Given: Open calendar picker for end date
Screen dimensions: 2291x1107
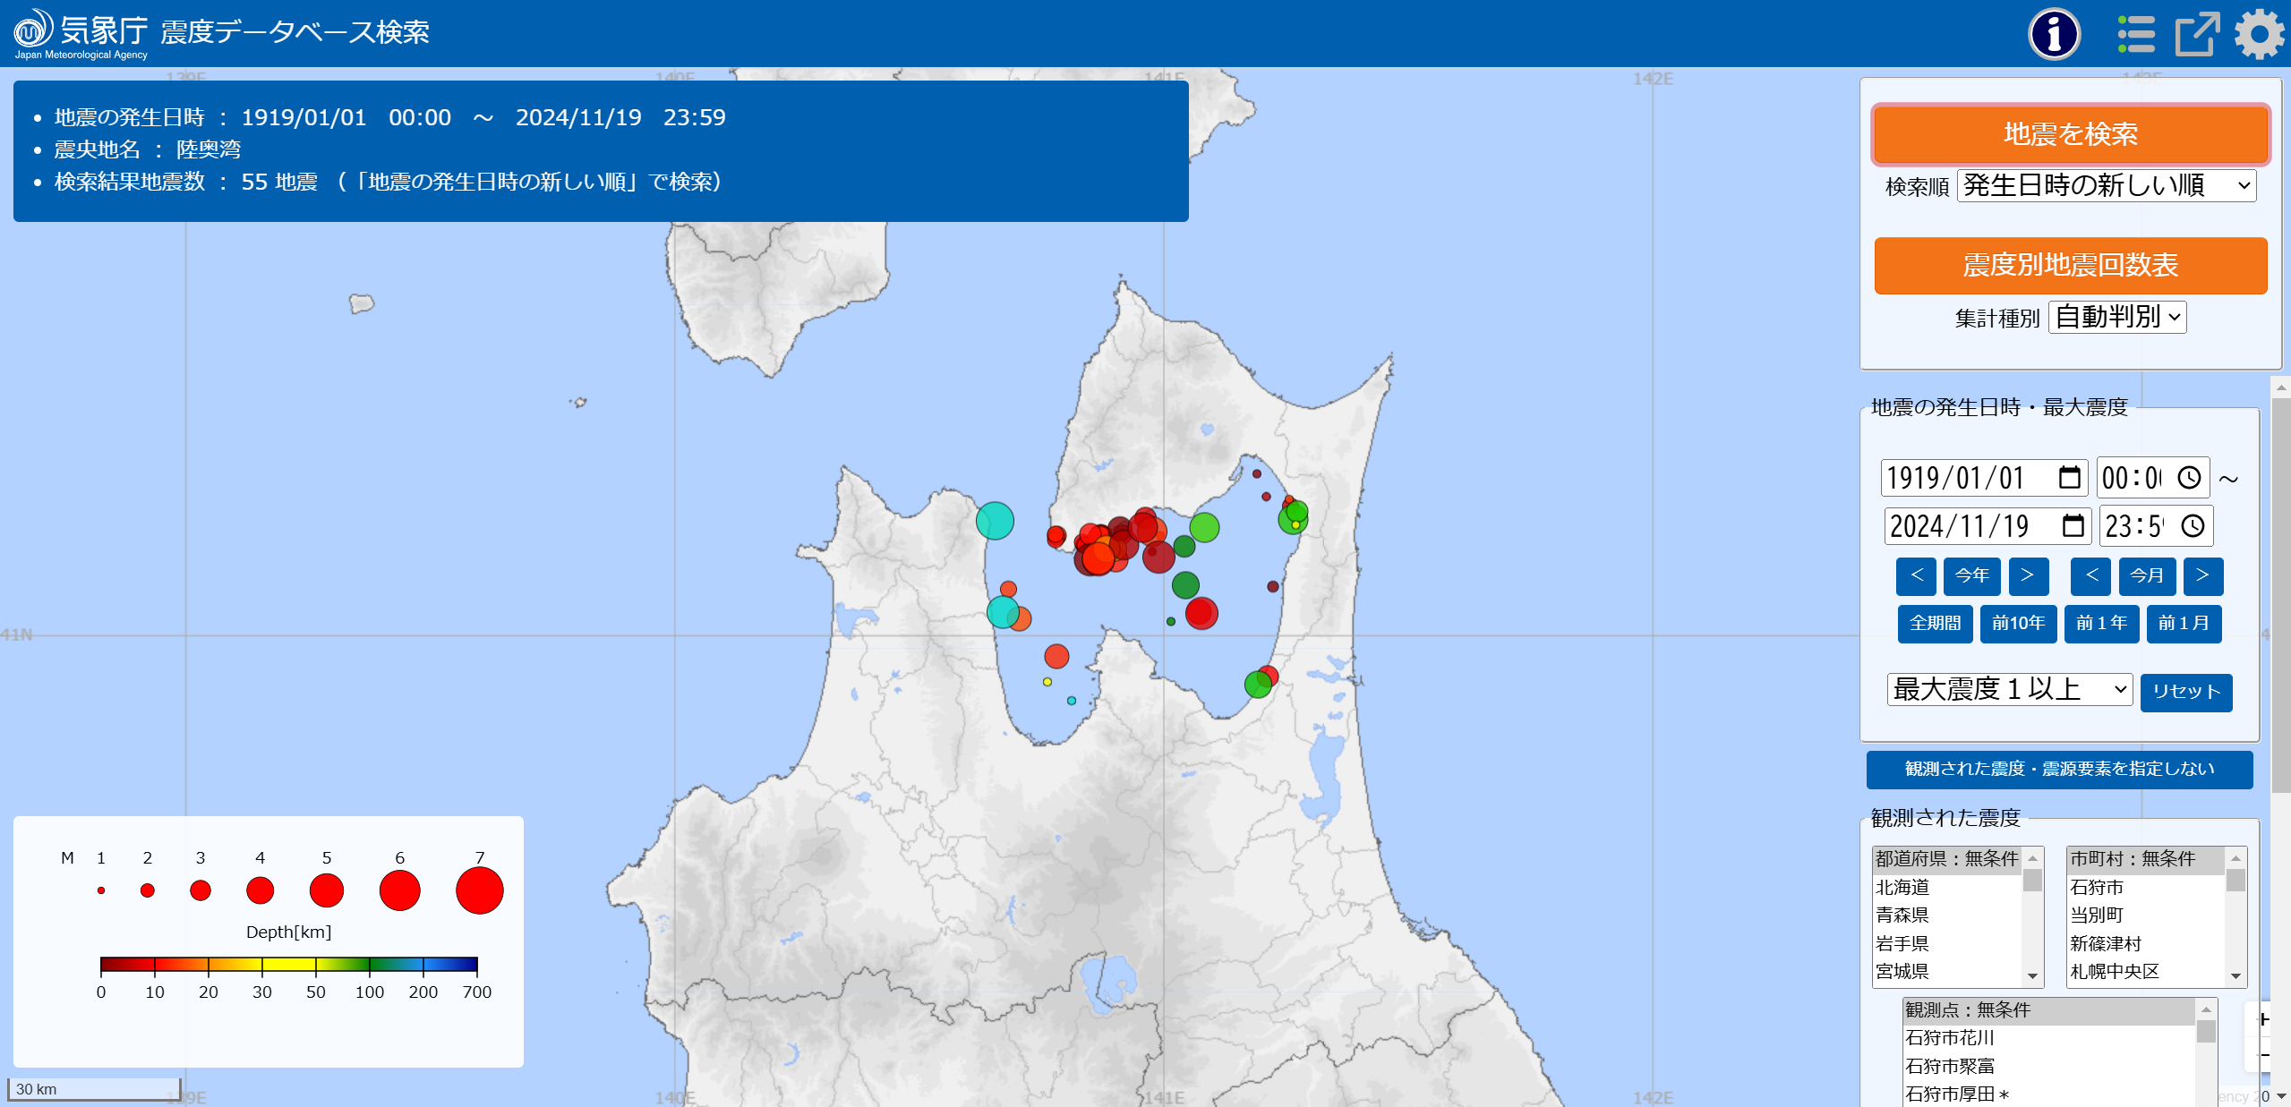Looking at the screenshot, I should [2073, 525].
